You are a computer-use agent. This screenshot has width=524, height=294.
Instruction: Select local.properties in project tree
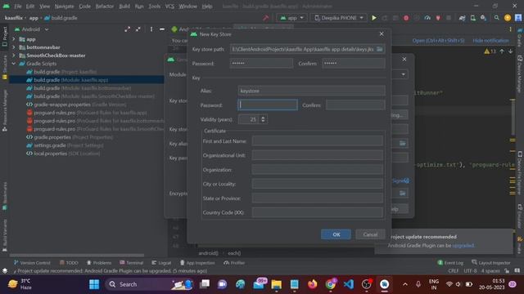click(63, 154)
